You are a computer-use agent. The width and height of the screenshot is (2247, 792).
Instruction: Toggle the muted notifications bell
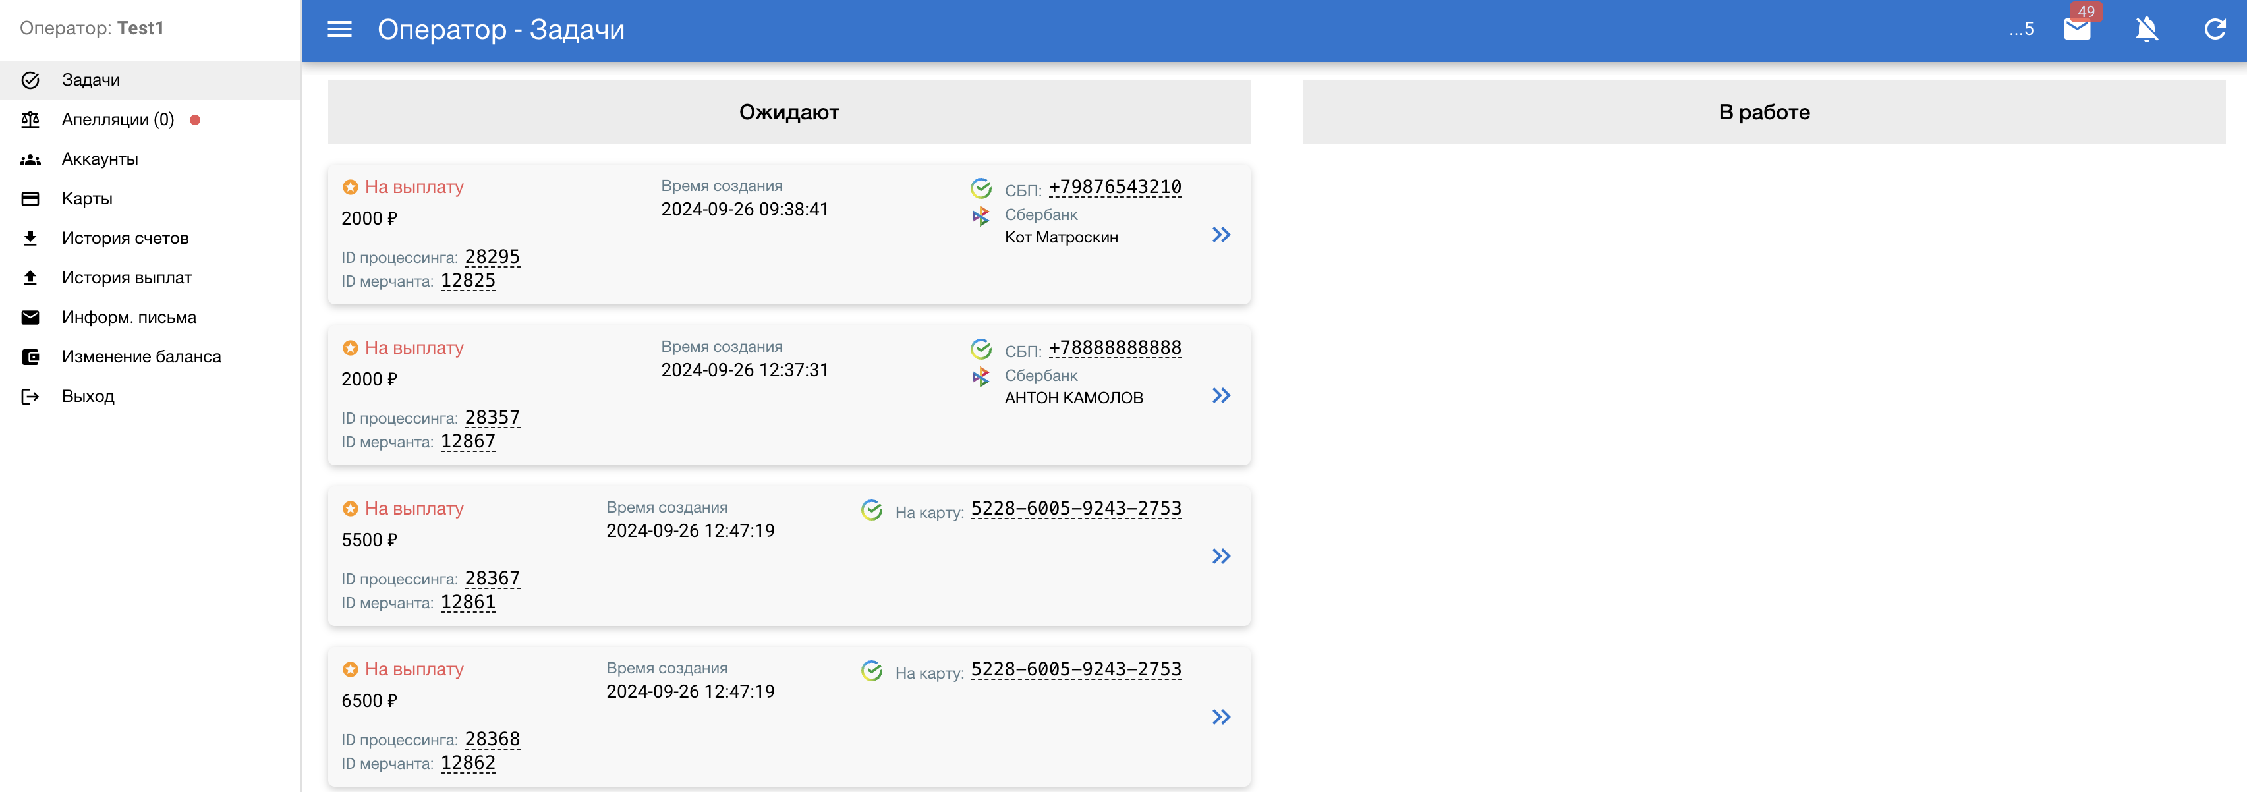pos(2146,30)
